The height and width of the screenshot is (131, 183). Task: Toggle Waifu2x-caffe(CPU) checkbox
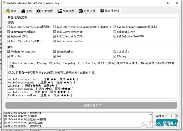coord(54,36)
